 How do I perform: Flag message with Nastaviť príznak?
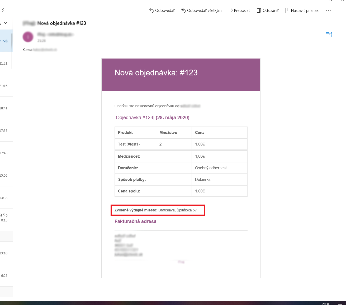point(302,11)
